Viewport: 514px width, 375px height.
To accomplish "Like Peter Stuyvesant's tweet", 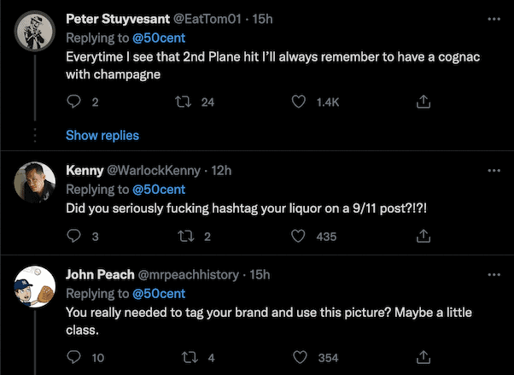I will click(x=299, y=102).
